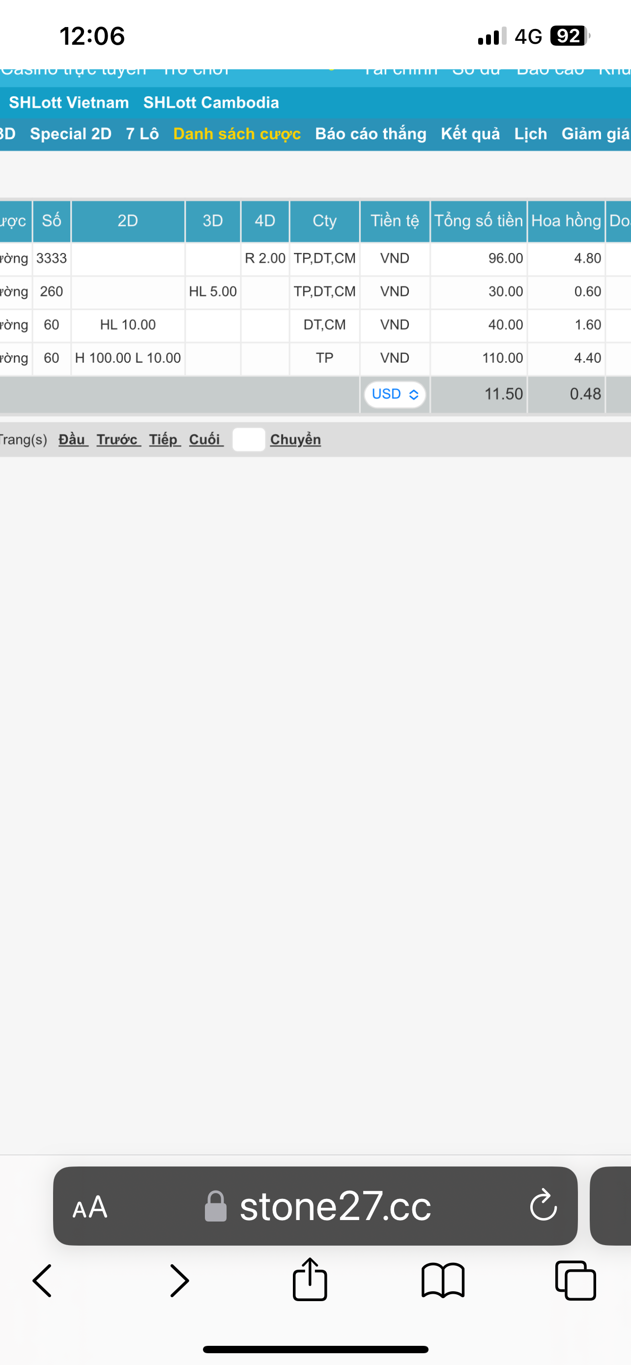Open Safari bookmarks book icon
This screenshot has height=1365, width=631.
click(x=443, y=1280)
